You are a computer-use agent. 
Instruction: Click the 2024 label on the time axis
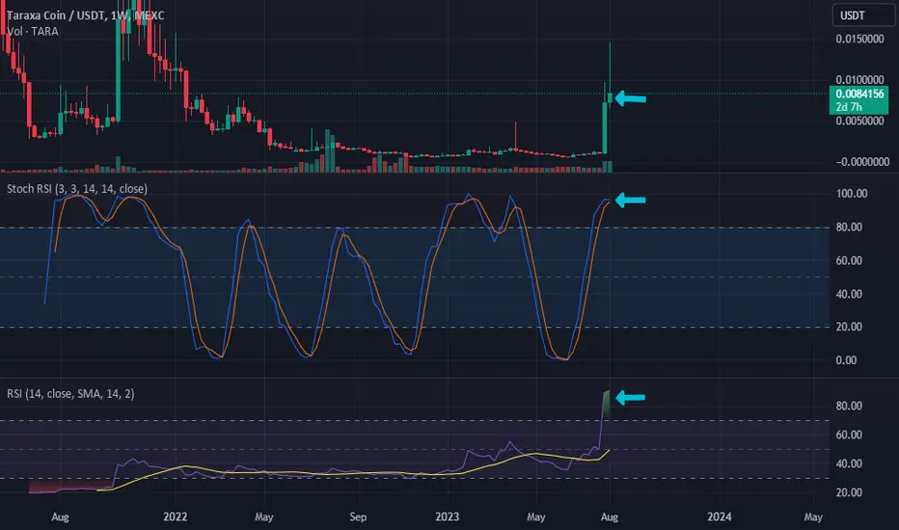pyautogui.click(x=719, y=517)
